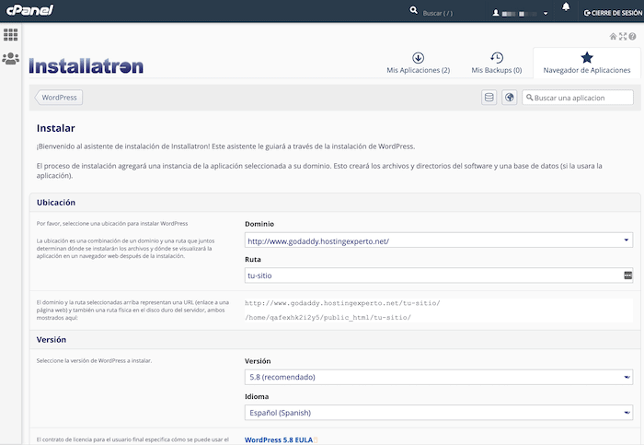This screenshot has width=644, height=445.
Task: Open the user manager people icon in sidebar
Action: [x=11, y=58]
